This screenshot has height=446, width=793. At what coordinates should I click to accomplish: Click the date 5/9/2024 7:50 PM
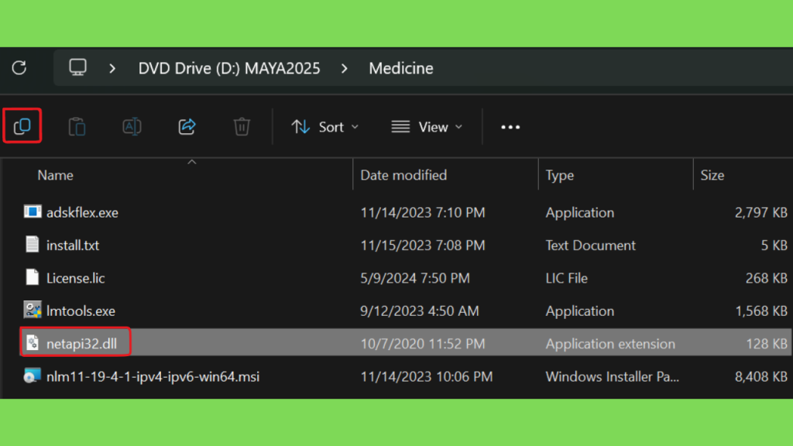click(415, 278)
